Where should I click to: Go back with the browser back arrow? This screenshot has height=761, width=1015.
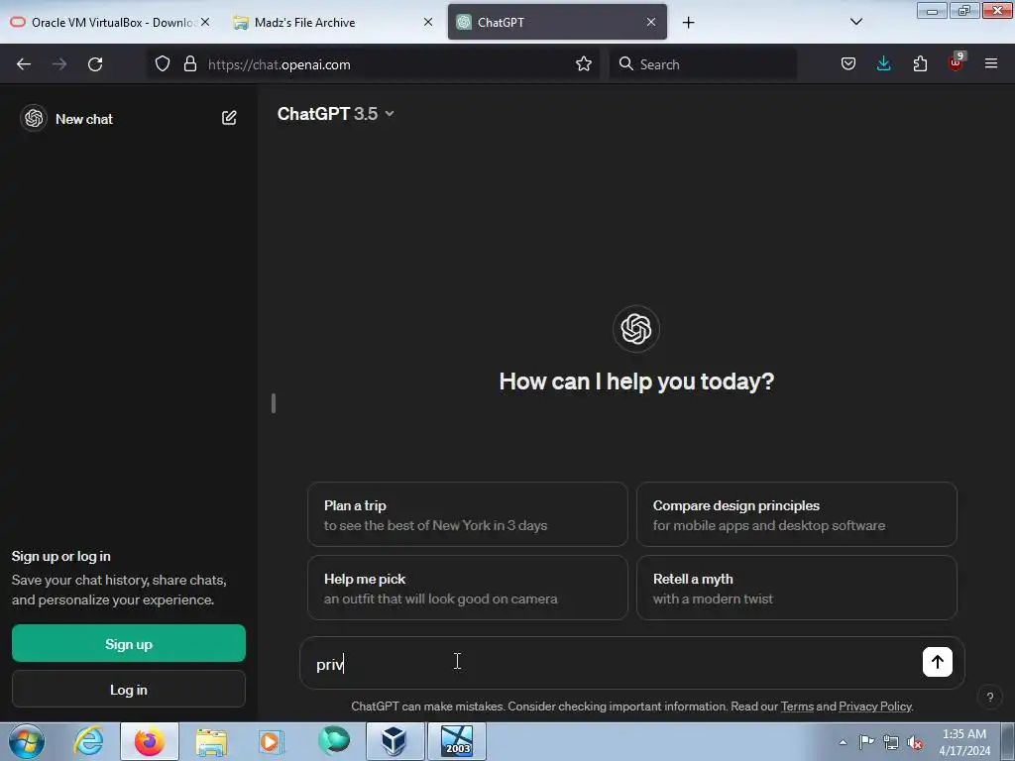pos(24,64)
